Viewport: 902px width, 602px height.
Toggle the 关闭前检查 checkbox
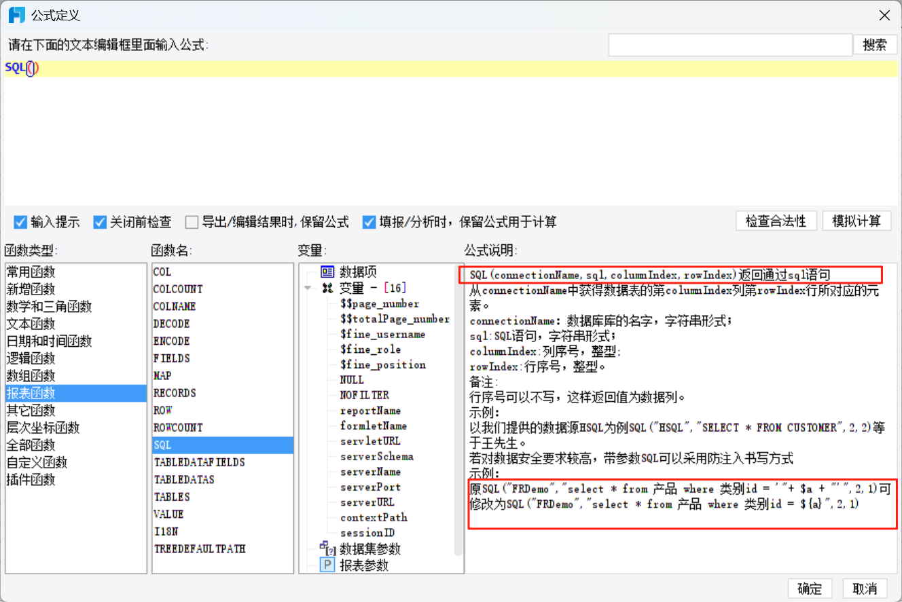(x=101, y=222)
